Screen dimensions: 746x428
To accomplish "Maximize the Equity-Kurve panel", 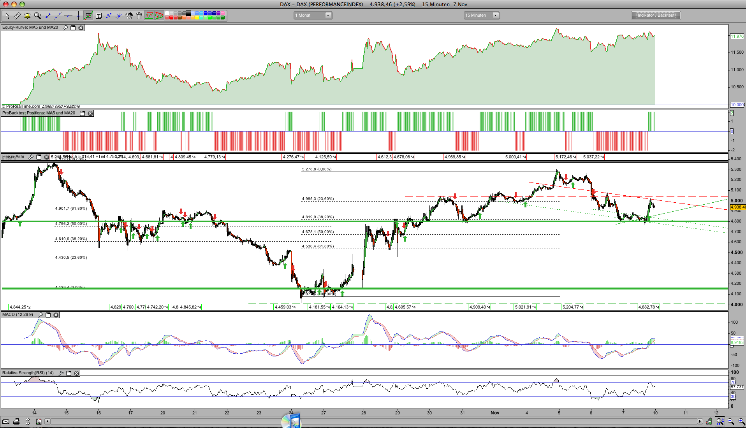I will (73, 28).
